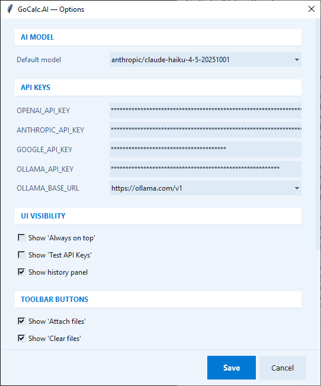Click the vertical scrollbar thumb on the right
The image size is (321, 386).
point(318,134)
